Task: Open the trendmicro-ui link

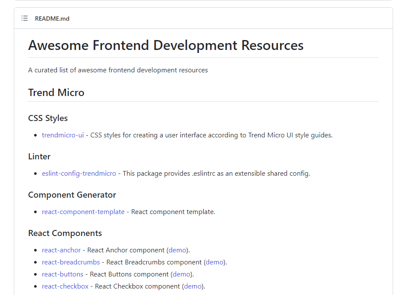Action: click(x=63, y=135)
